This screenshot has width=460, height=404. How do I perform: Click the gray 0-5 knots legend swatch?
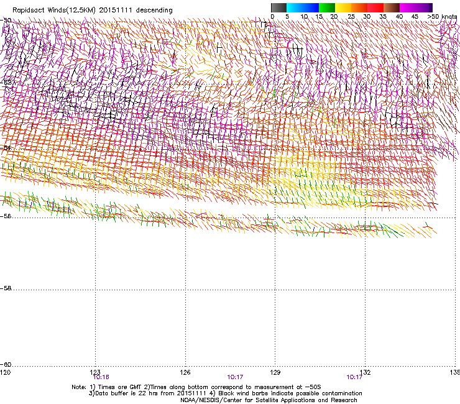pyautogui.click(x=278, y=7)
